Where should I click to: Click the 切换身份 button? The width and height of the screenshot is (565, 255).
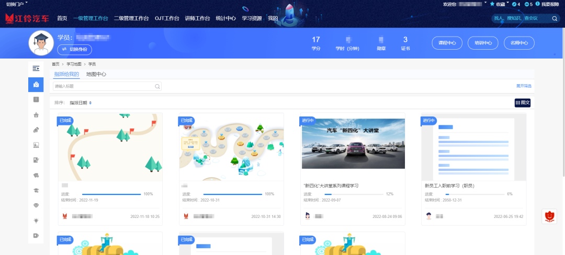pyautogui.click(x=75, y=49)
